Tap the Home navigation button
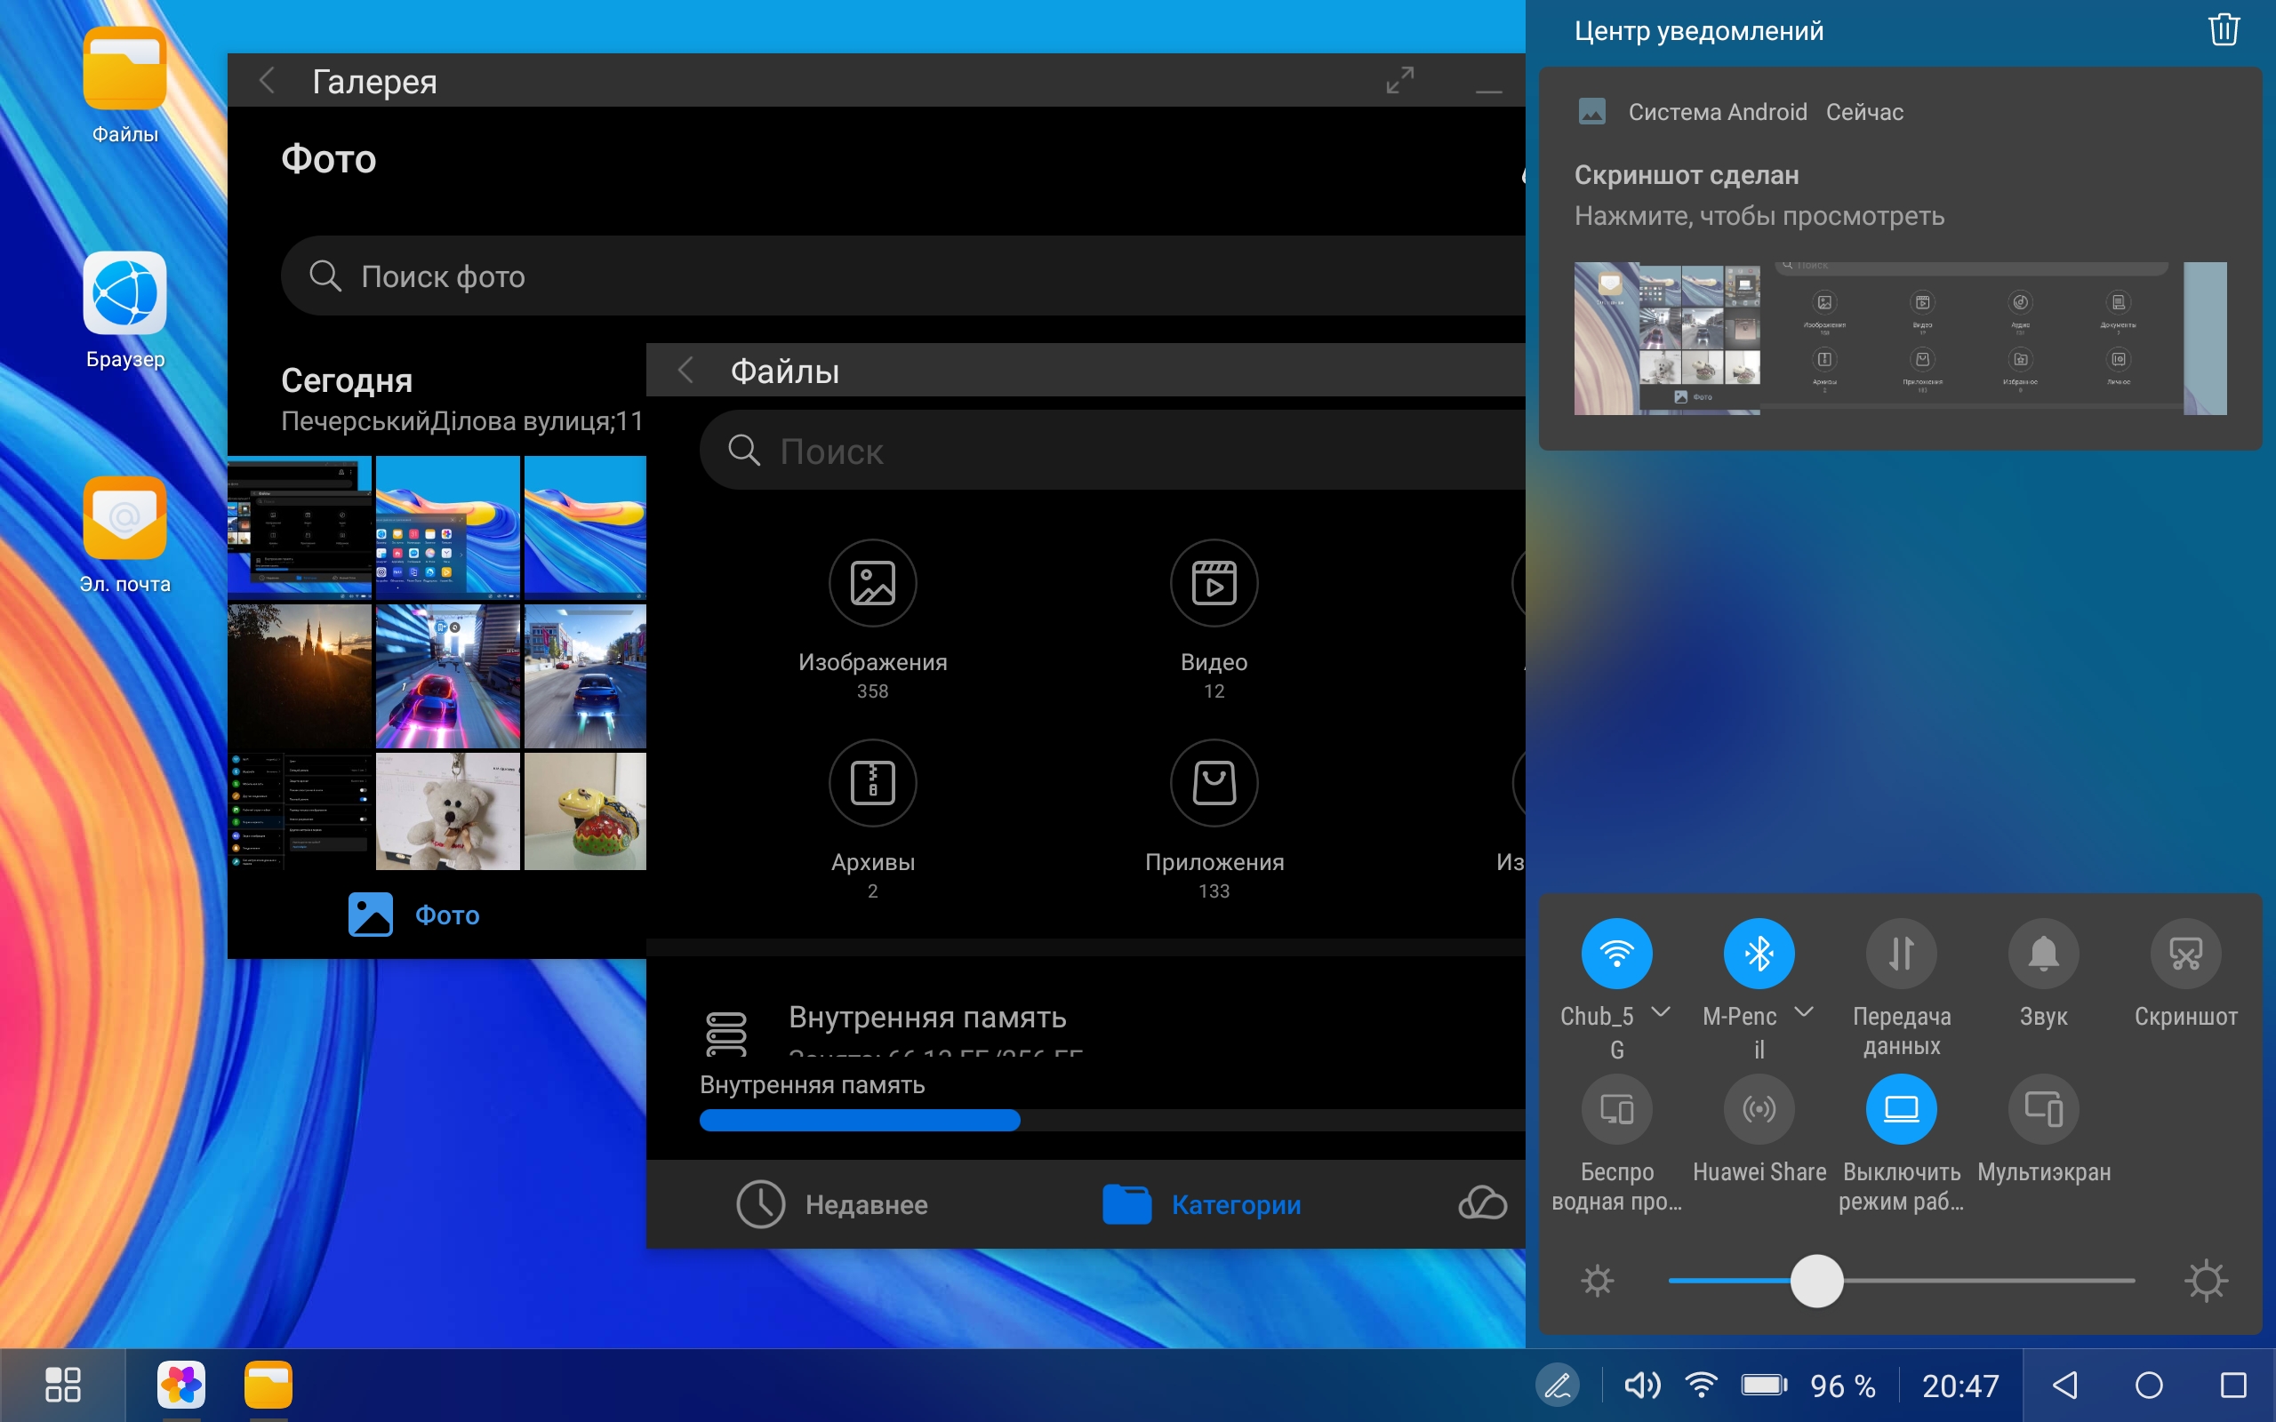Viewport: 2276px width, 1422px height. click(2149, 1386)
